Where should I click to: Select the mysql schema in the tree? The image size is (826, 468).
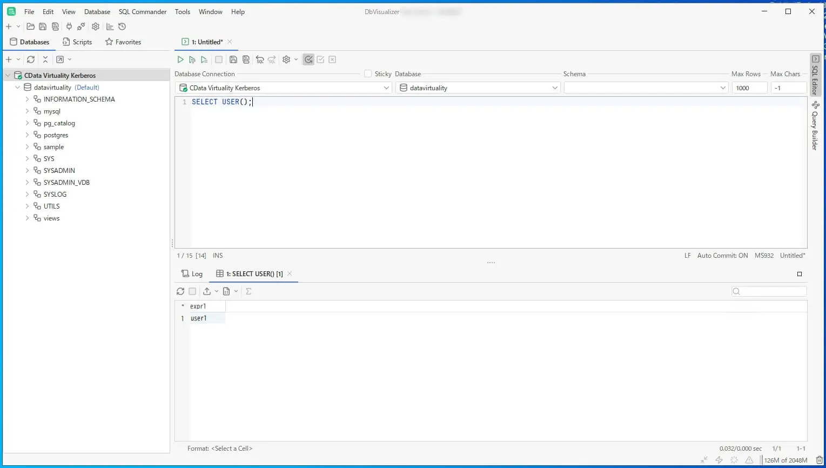coord(52,111)
